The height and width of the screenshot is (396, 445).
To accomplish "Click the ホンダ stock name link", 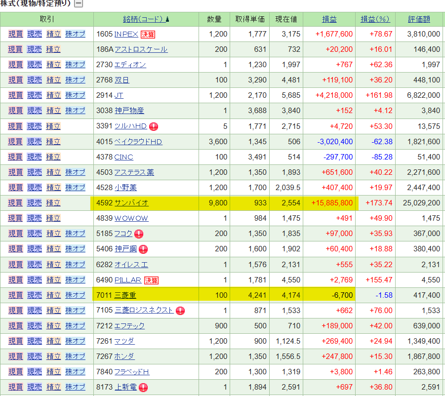I will point(124,356).
